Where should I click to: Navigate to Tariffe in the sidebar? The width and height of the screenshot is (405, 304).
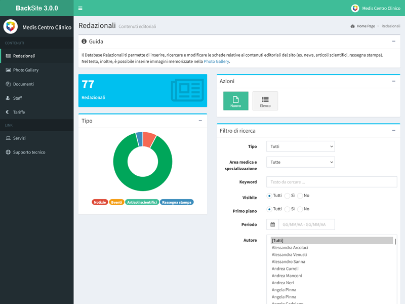pos(36,112)
